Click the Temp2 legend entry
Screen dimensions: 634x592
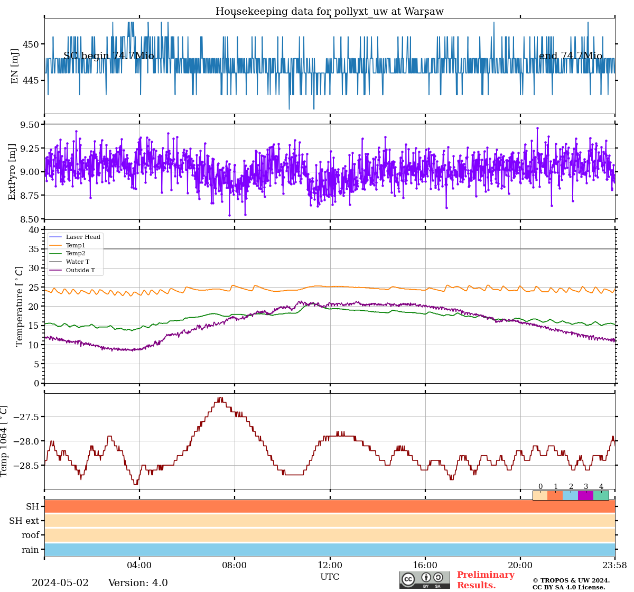click(67, 254)
